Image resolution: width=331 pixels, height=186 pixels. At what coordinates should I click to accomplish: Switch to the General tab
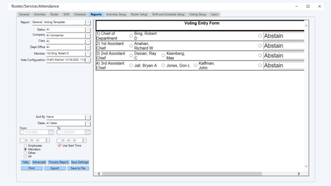point(24,14)
